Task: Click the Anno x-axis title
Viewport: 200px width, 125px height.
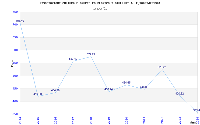Action: point(194,122)
